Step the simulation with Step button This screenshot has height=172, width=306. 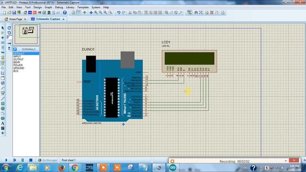(14, 160)
